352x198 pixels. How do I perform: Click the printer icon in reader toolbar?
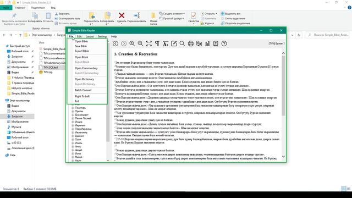pos(191,43)
